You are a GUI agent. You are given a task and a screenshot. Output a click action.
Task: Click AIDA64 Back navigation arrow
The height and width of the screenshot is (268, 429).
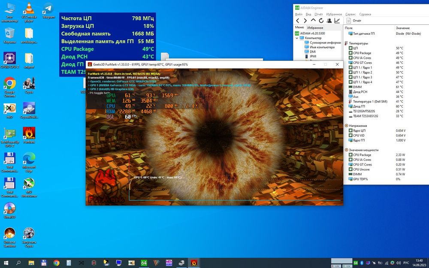[298, 21]
